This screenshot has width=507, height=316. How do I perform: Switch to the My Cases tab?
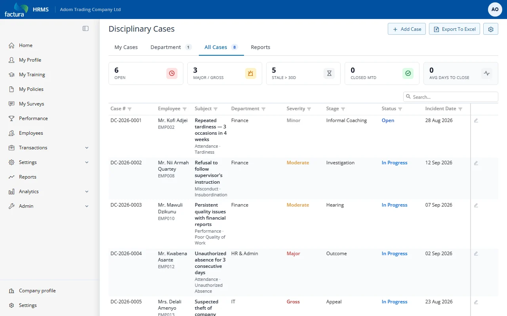tap(126, 47)
